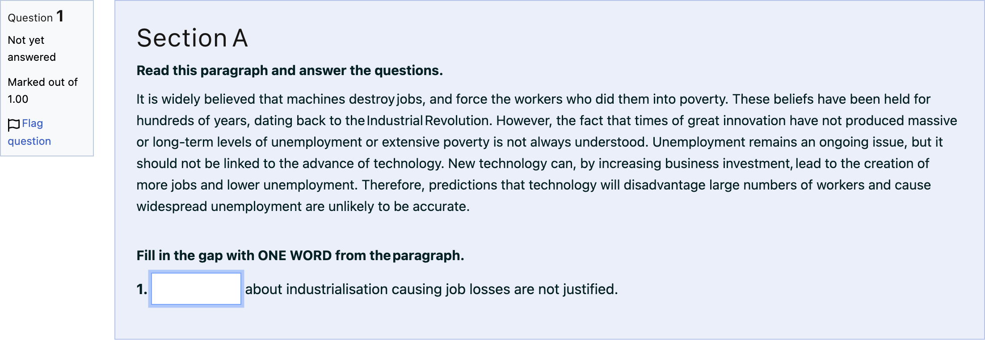Click the word widespread in the last line
This screenshot has height=354, width=985.
point(172,206)
